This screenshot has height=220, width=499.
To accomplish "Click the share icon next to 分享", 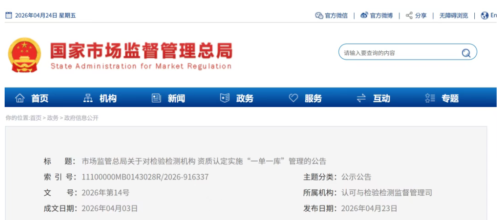I will coord(409,15).
